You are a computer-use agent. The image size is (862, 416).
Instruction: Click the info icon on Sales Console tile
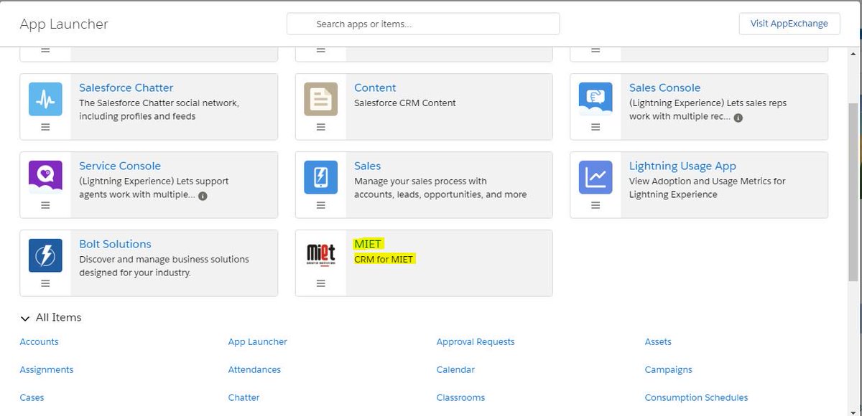[738, 118]
